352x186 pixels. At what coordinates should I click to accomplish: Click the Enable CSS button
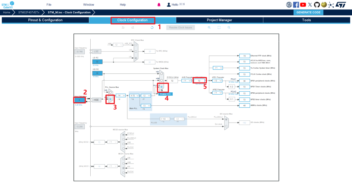click(x=166, y=94)
